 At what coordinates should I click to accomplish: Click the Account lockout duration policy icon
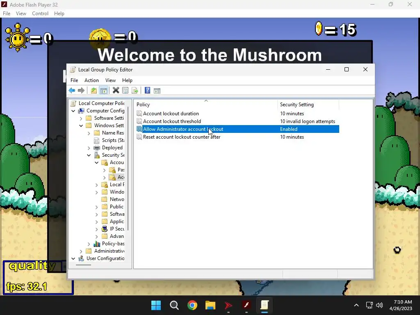[x=139, y=114]
